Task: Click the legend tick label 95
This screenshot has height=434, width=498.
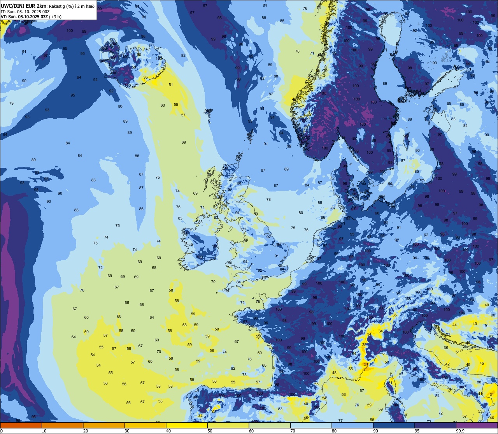Action: pos(417,431)
